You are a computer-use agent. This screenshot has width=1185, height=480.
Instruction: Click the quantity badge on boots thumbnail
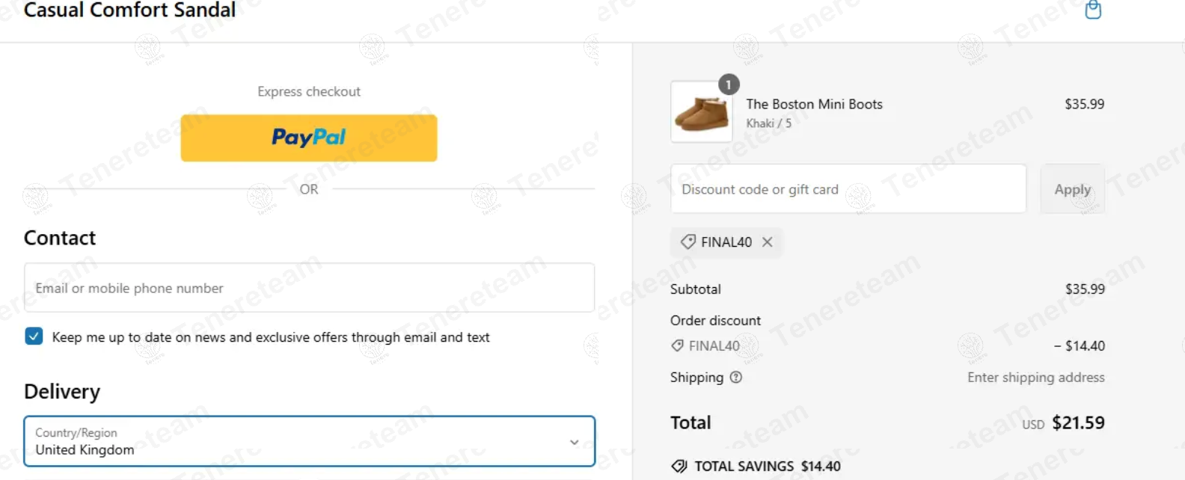(x=729, y=84)
